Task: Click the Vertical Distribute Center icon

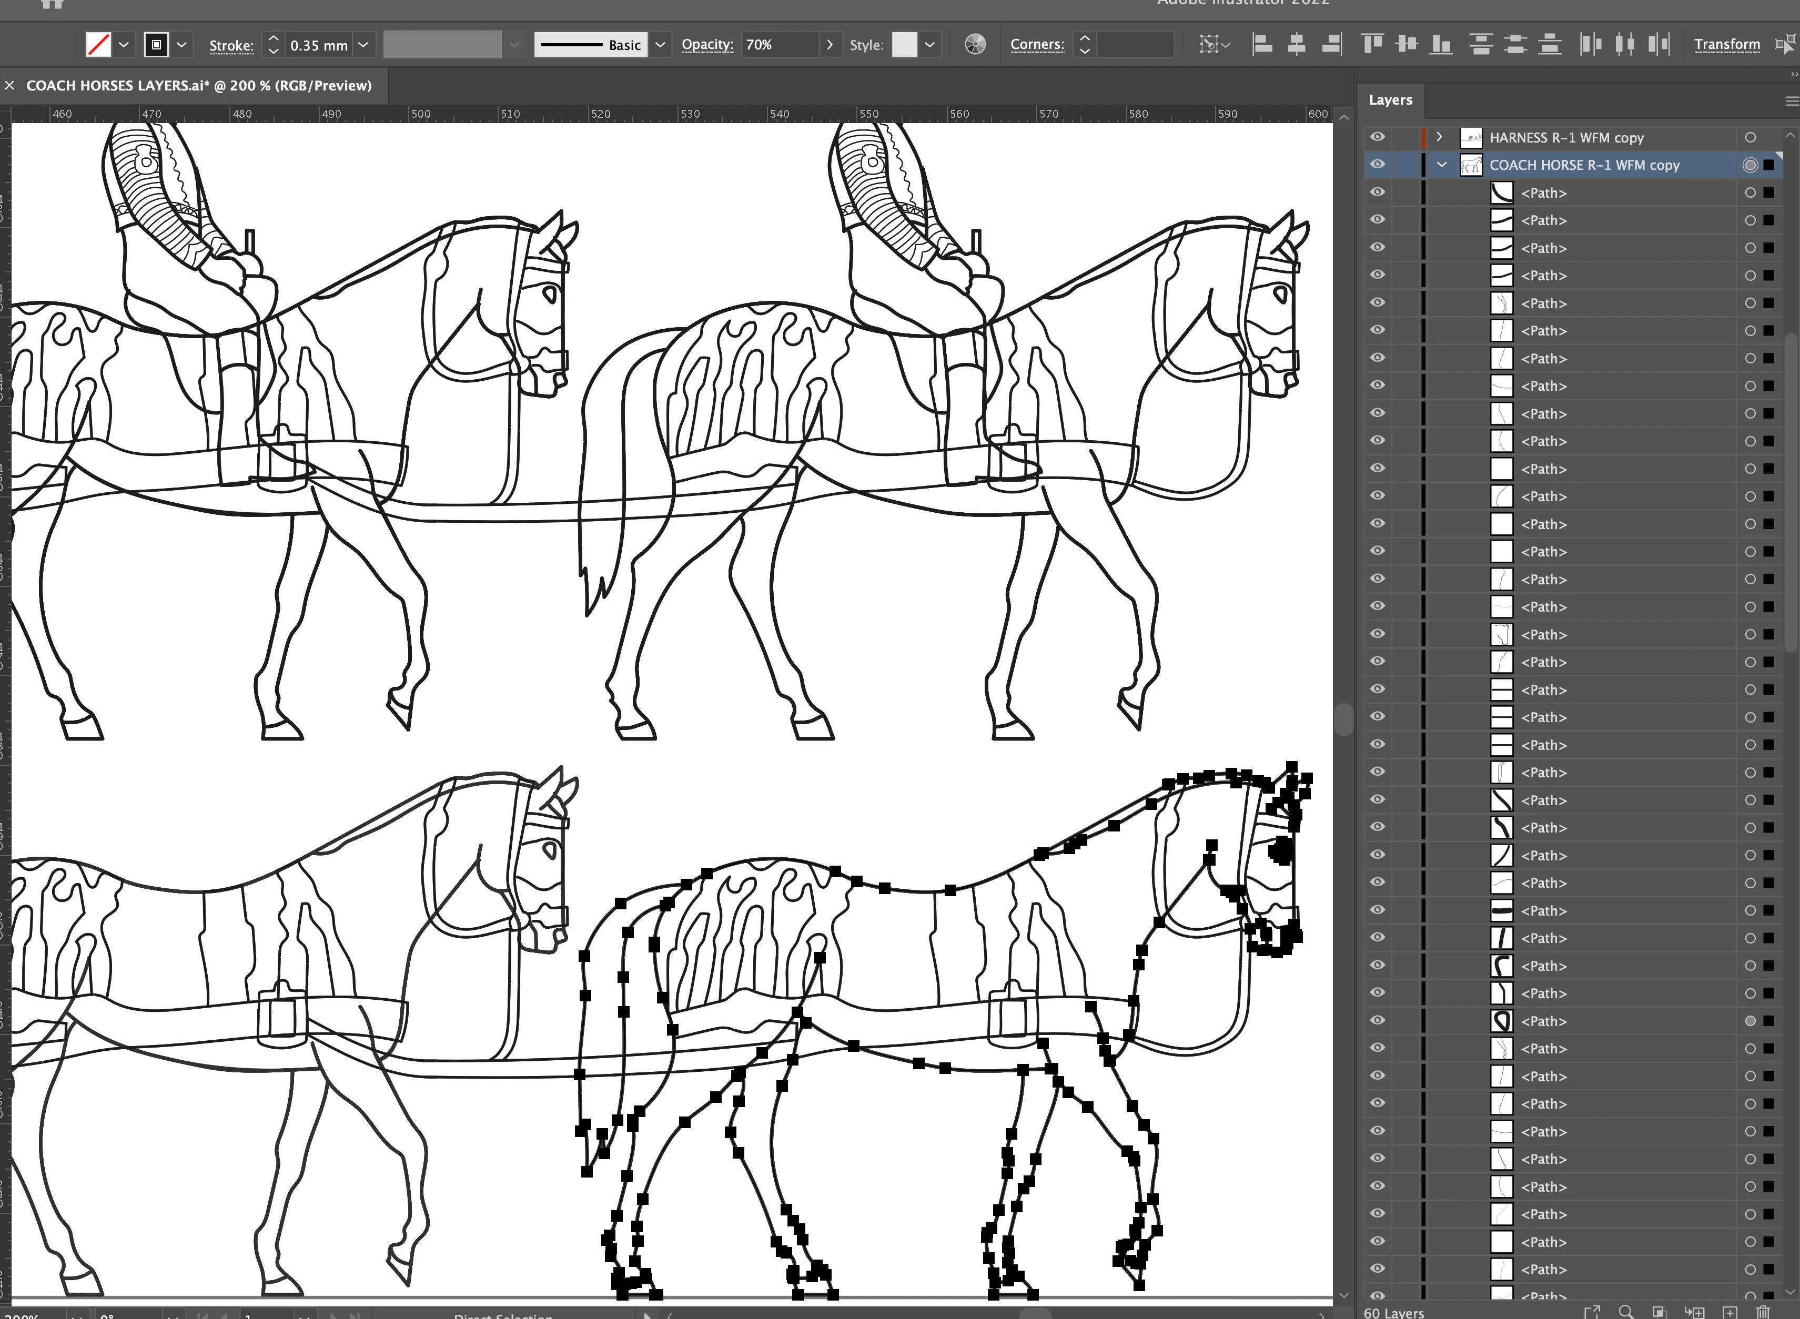Action: tap(1515, 45)
